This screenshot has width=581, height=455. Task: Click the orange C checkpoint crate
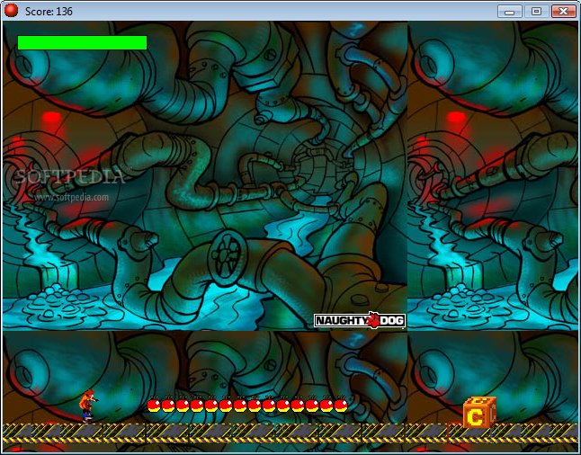[x=479, y=412]
